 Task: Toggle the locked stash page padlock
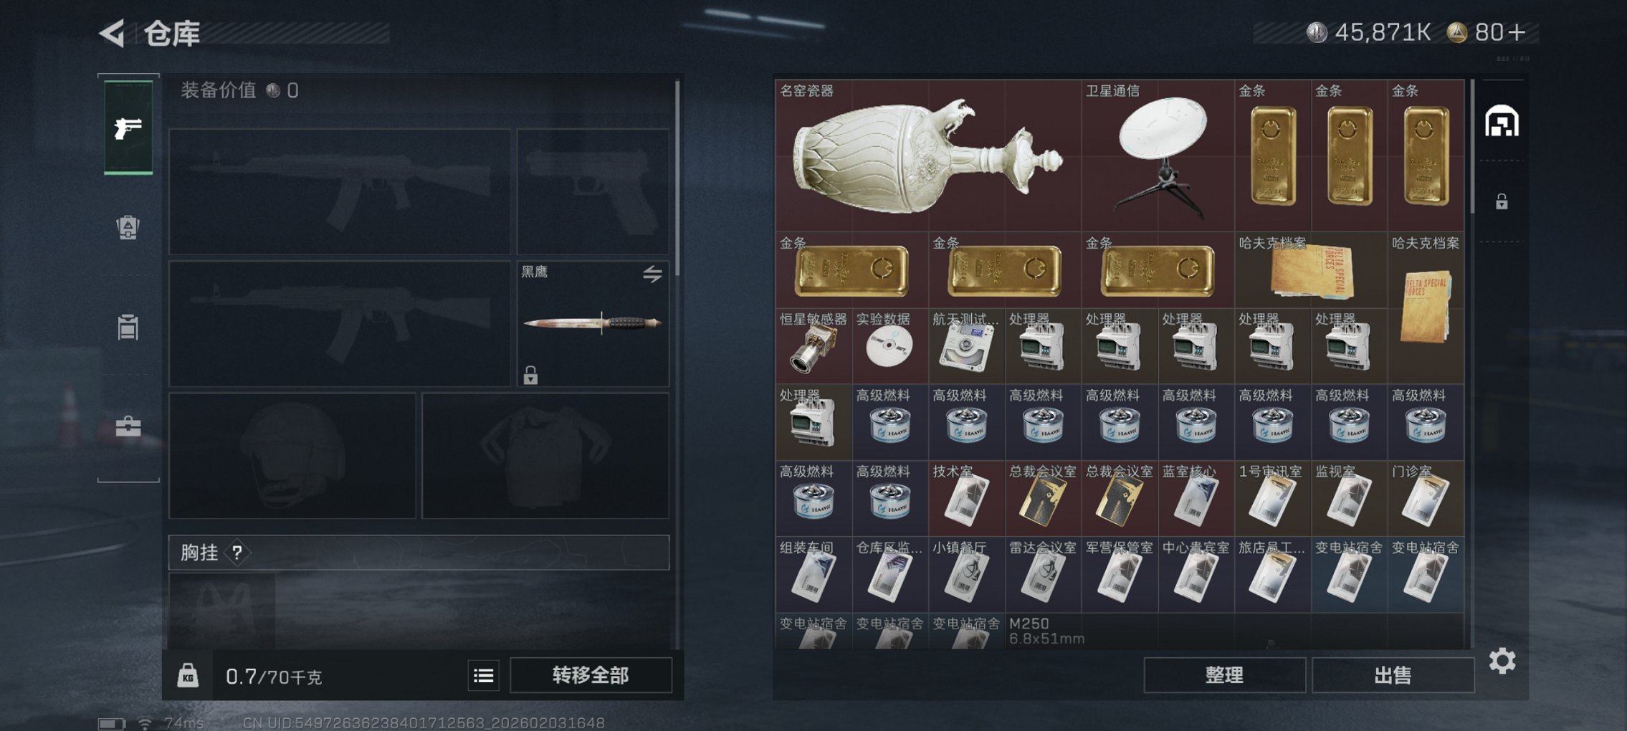pyautogui.click(x=1502, y=201)
